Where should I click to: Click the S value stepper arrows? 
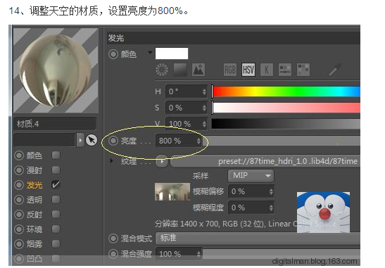tap(204, 108)
